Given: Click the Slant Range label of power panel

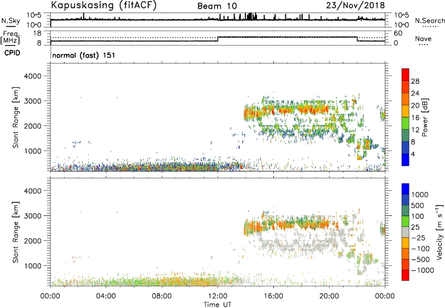Looking at the screenshot, I should [16, 117].
